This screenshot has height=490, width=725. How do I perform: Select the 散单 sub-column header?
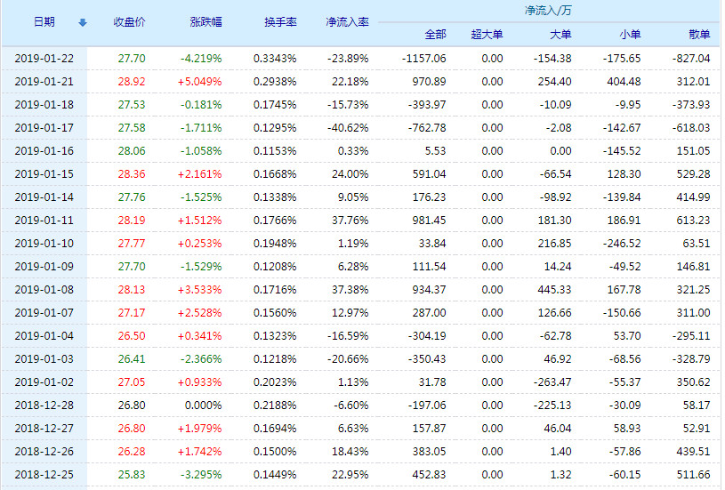point(699,35)
